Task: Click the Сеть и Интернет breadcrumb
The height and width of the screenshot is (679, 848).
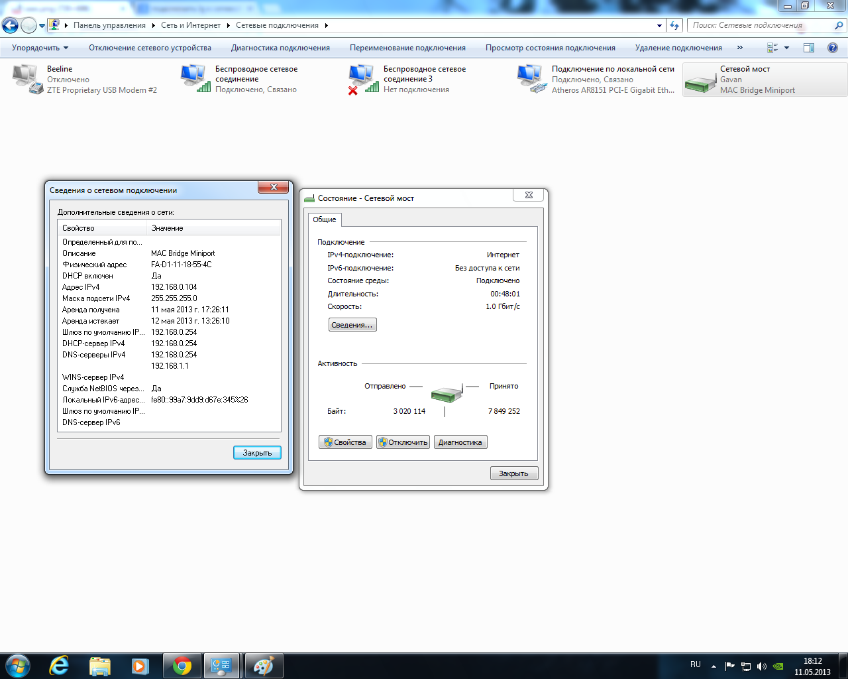Action: tap(191, 25)
